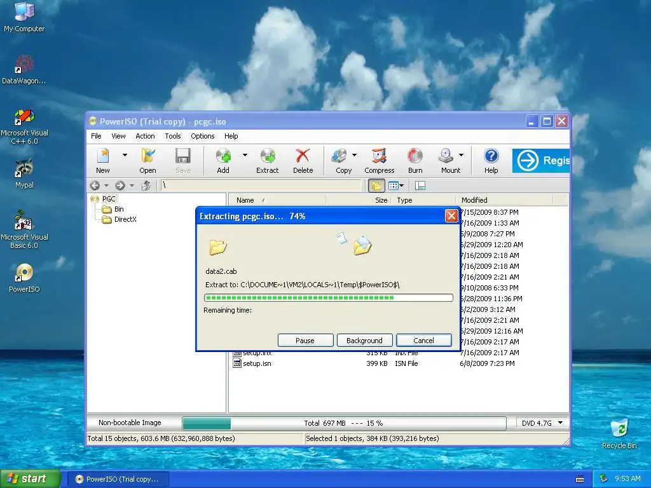Click the Register banner button
The image size is (651, 488).
(540, 161)
